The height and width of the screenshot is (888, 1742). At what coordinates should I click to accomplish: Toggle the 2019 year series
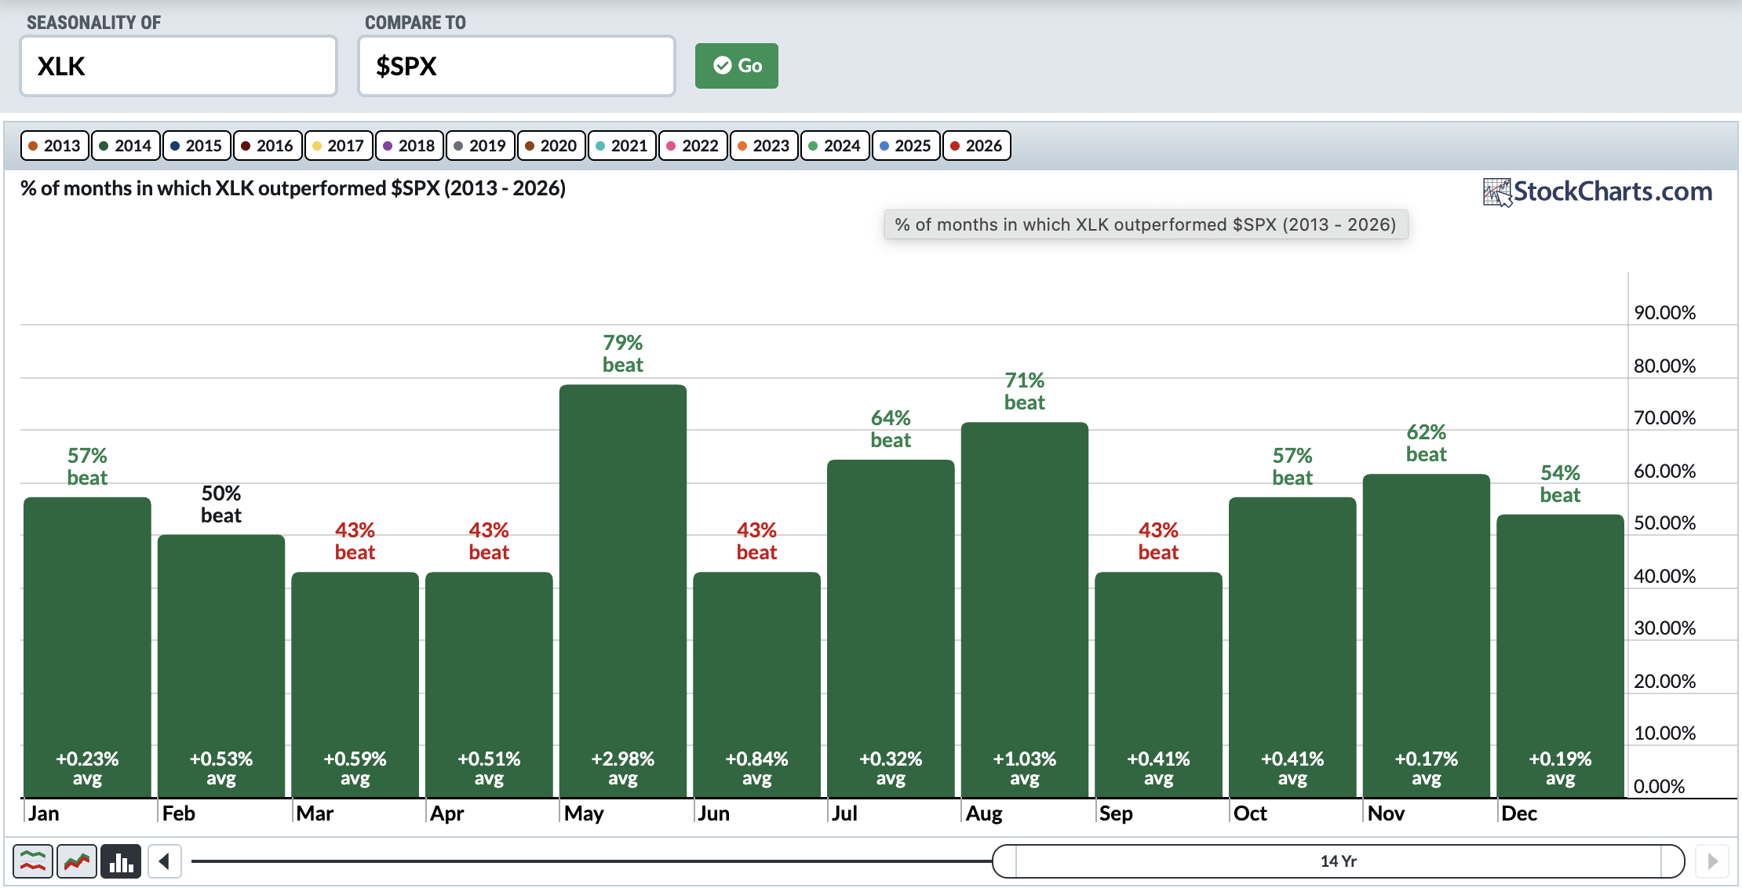click(x=480, y=146)
